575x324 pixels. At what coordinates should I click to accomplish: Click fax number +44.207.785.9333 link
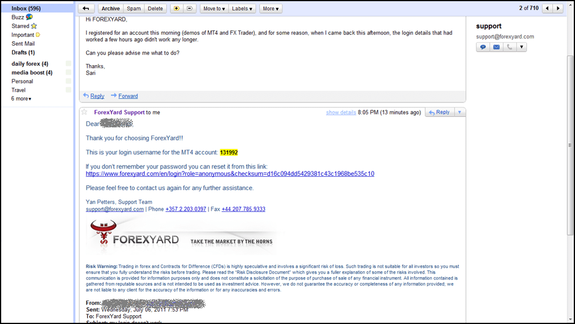click(x=244, y=210)
